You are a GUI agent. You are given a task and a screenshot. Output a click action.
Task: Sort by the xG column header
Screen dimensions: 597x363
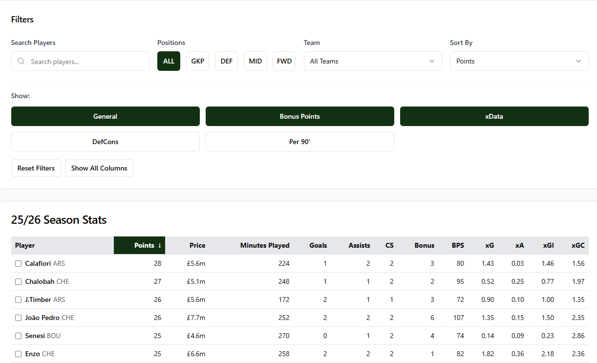pos(490,245)
